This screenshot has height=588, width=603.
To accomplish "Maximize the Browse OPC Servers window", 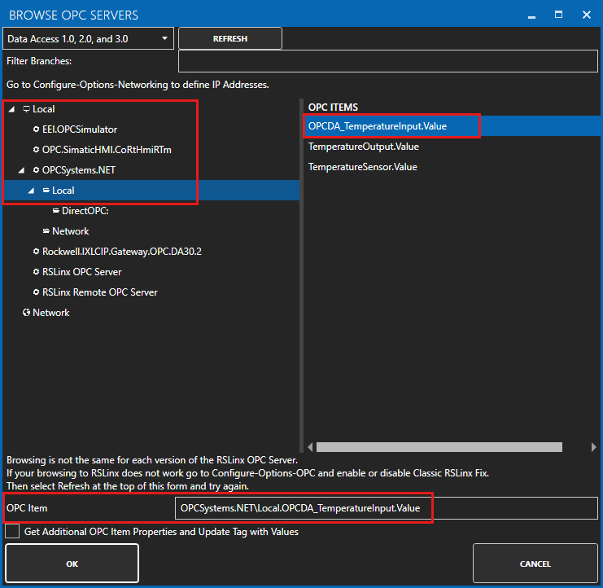I will 559,15.
